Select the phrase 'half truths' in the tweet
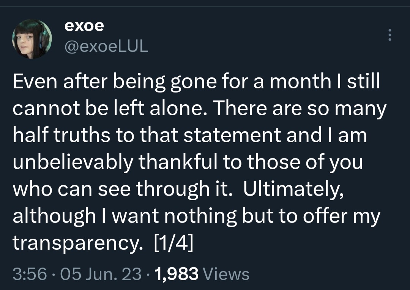Viewport: 410px width, 290px height. tap(61, 135)
